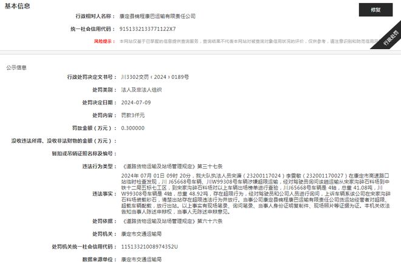
Task: Click the 违法事实 label
Action: 105,194
